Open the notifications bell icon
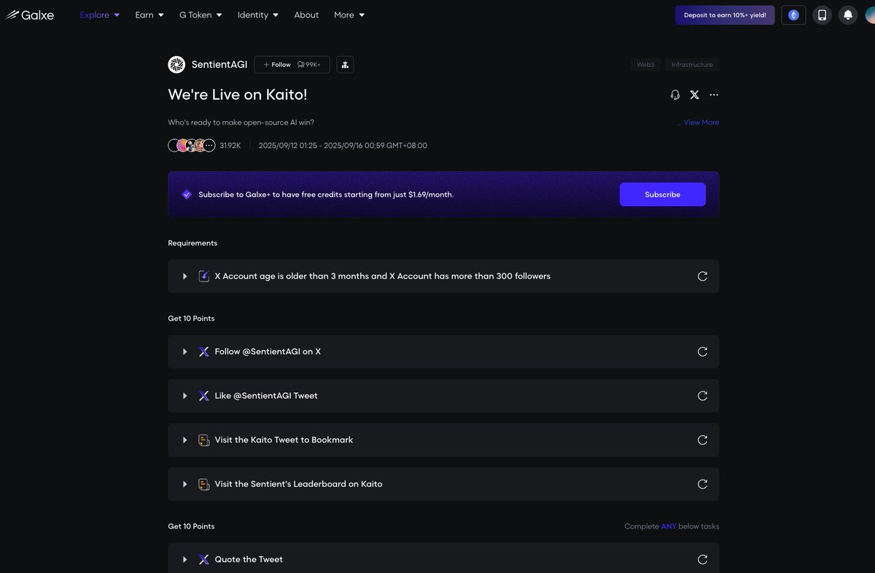 pyautogui.click(x=848, y=15)
